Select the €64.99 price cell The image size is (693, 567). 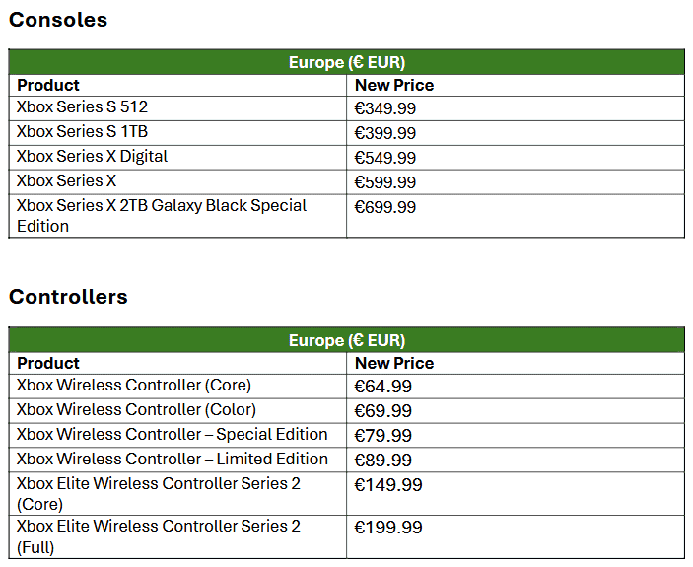pos(383,387)
